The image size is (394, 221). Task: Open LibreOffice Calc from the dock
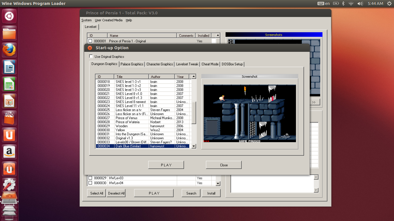click(9, 84)
